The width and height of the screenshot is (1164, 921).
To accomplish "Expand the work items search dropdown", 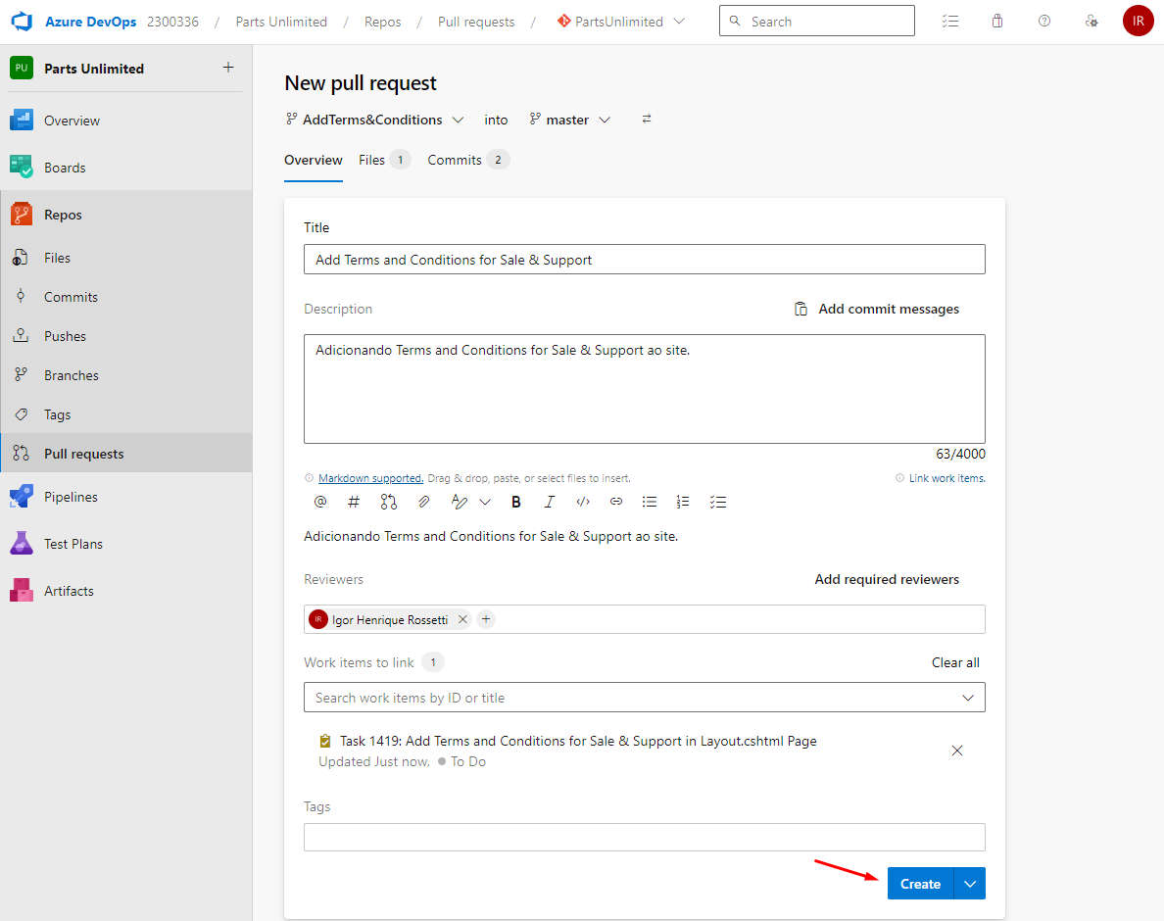I will (x=967, y=697).
